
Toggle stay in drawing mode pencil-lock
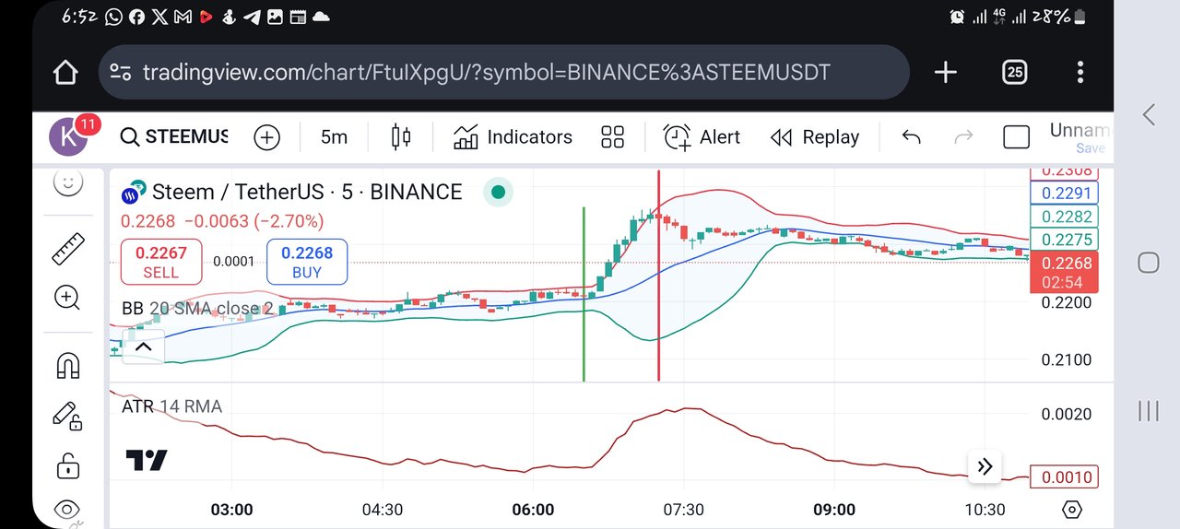click(x=67, y=417)
